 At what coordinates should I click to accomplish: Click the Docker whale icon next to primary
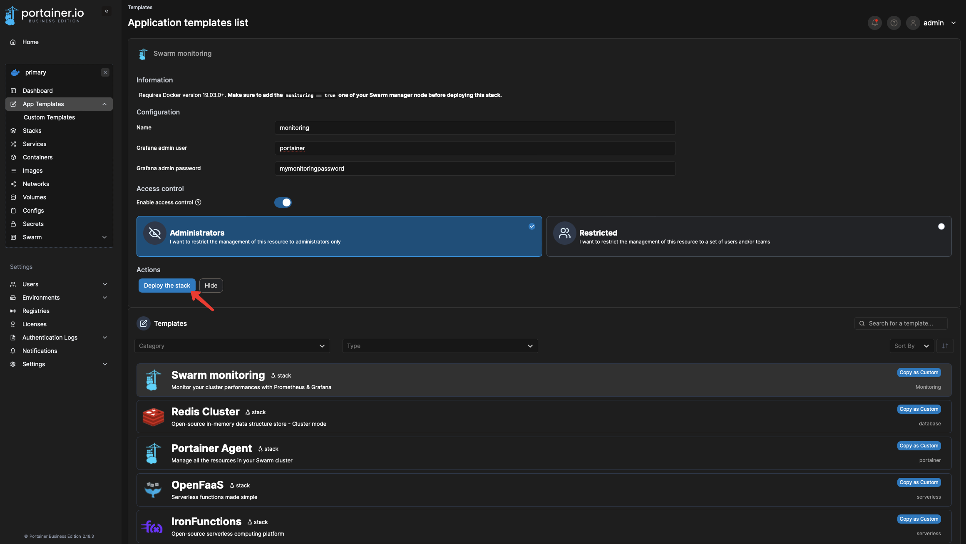coord(15,72)
